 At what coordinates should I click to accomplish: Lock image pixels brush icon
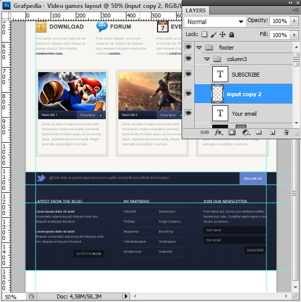213,35
